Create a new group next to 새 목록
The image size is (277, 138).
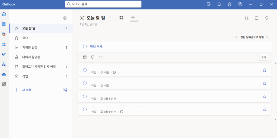(x=65, y=90)
